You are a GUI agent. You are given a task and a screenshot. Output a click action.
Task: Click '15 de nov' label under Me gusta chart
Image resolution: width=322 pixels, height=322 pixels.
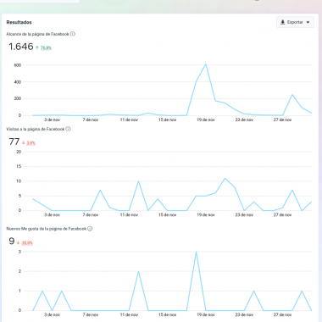(x=167, y=314)
